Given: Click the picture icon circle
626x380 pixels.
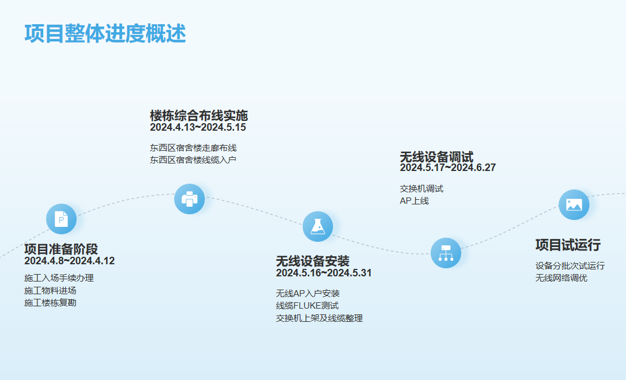Looking at the screenshot, I should [574, 204].
